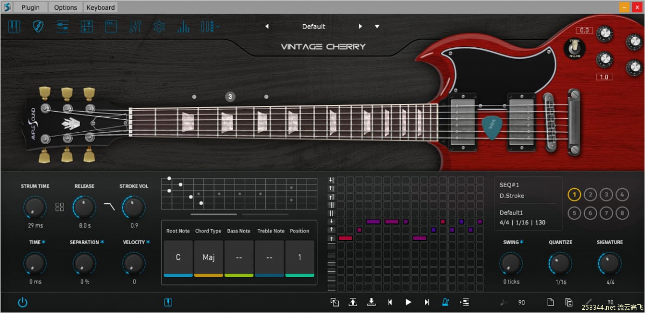Toggle the asterisk next to TIME
645x313 pixels.
click(x=44, y=242)
